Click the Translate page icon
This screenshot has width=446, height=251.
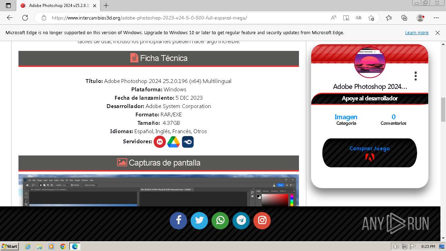pos(359,18)
